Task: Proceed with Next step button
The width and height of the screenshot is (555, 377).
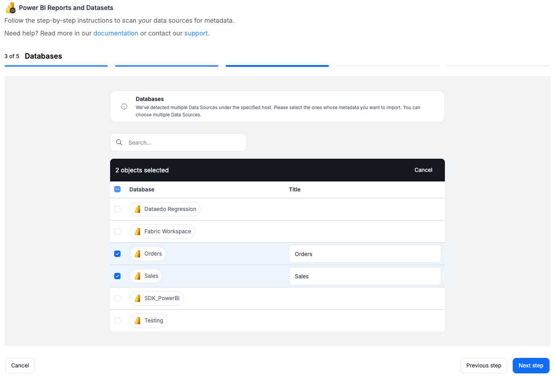Action: coord(531,366)
